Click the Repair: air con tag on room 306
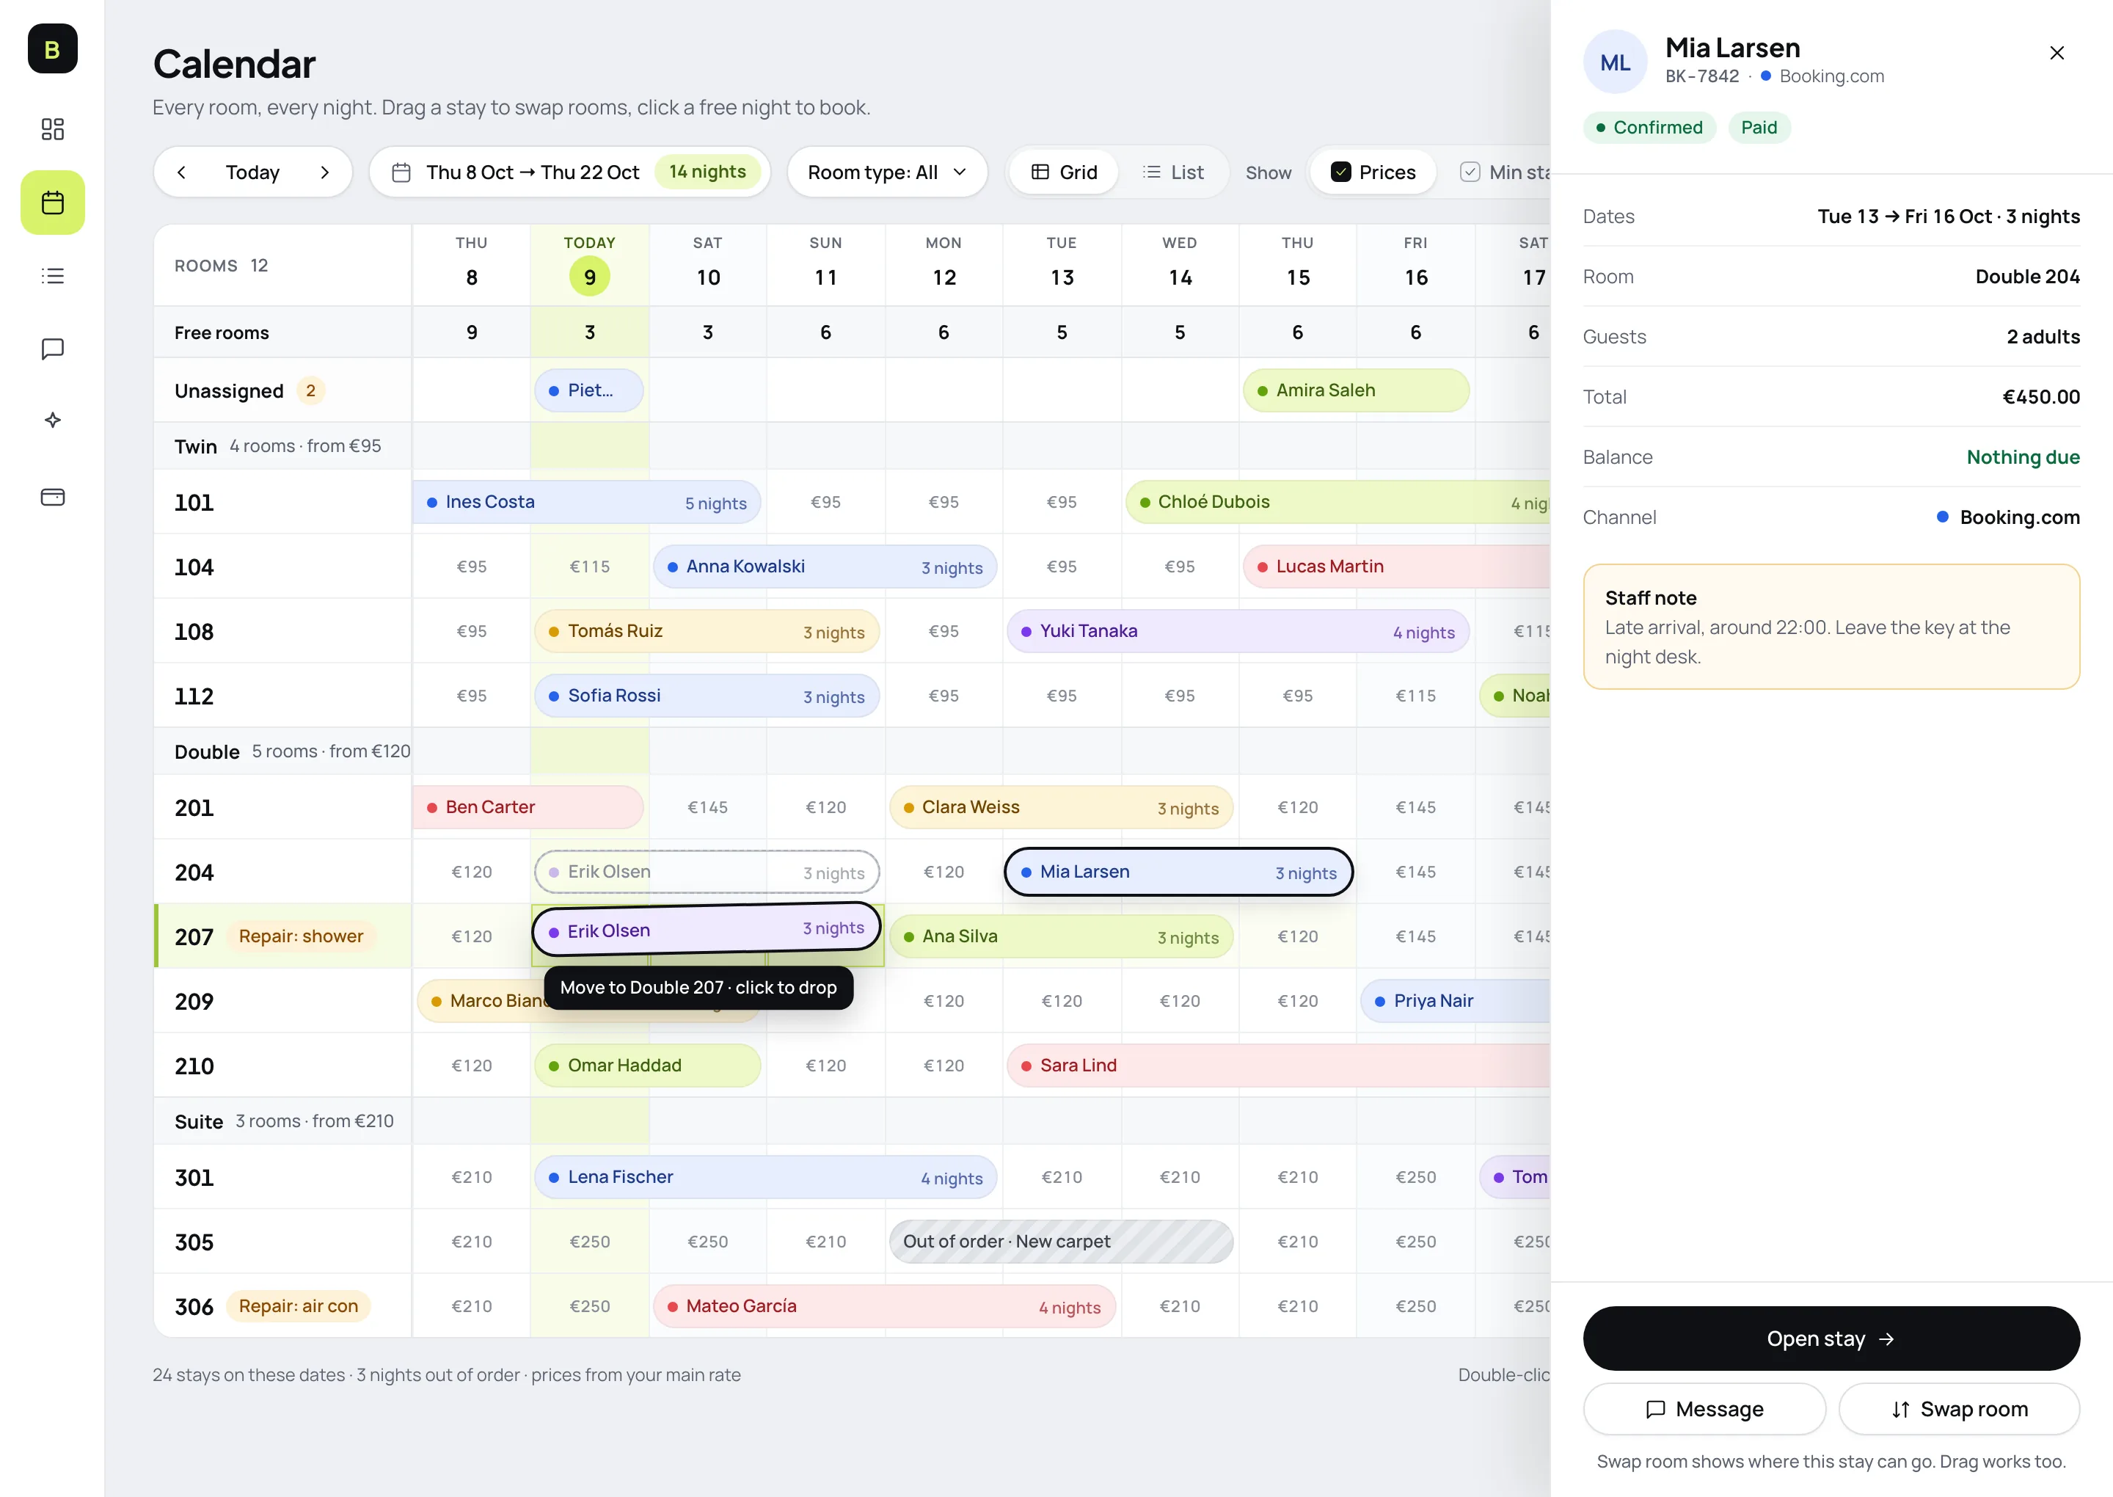The image size is (2113, 1497). [x=299, y=1306]
